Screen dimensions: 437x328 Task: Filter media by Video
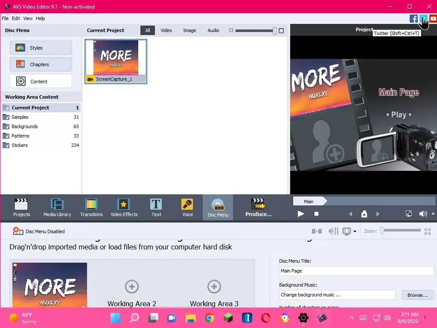click(x=166, y=30)
